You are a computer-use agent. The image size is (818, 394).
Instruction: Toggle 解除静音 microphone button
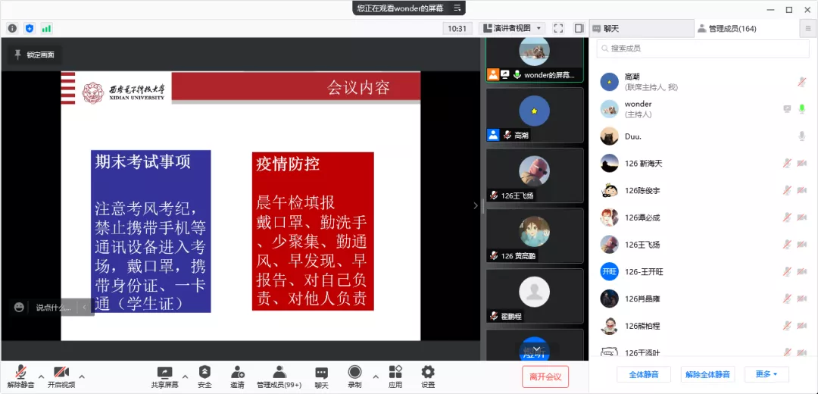(x=21, y=372)
